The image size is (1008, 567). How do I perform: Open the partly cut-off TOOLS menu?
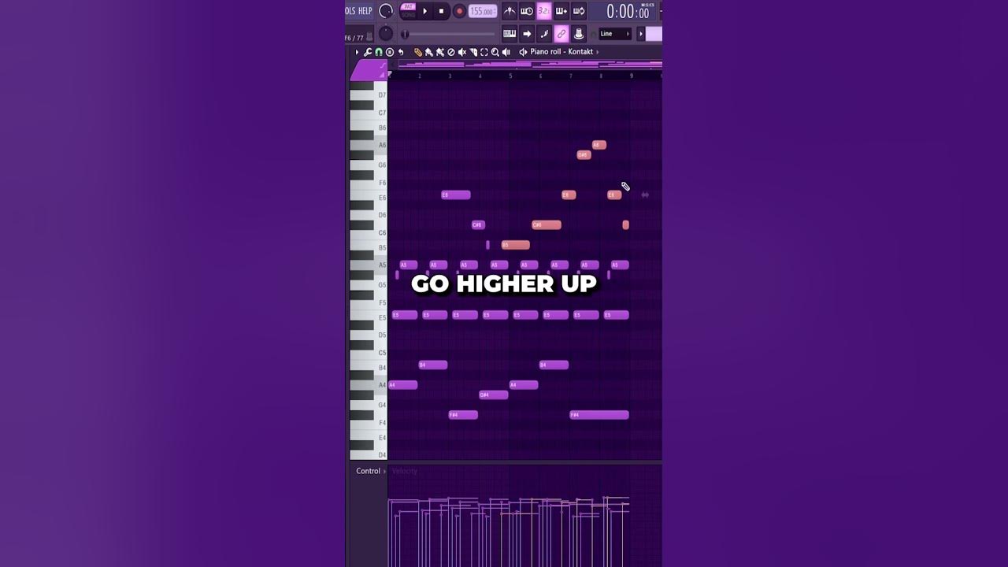pos(350,11)
